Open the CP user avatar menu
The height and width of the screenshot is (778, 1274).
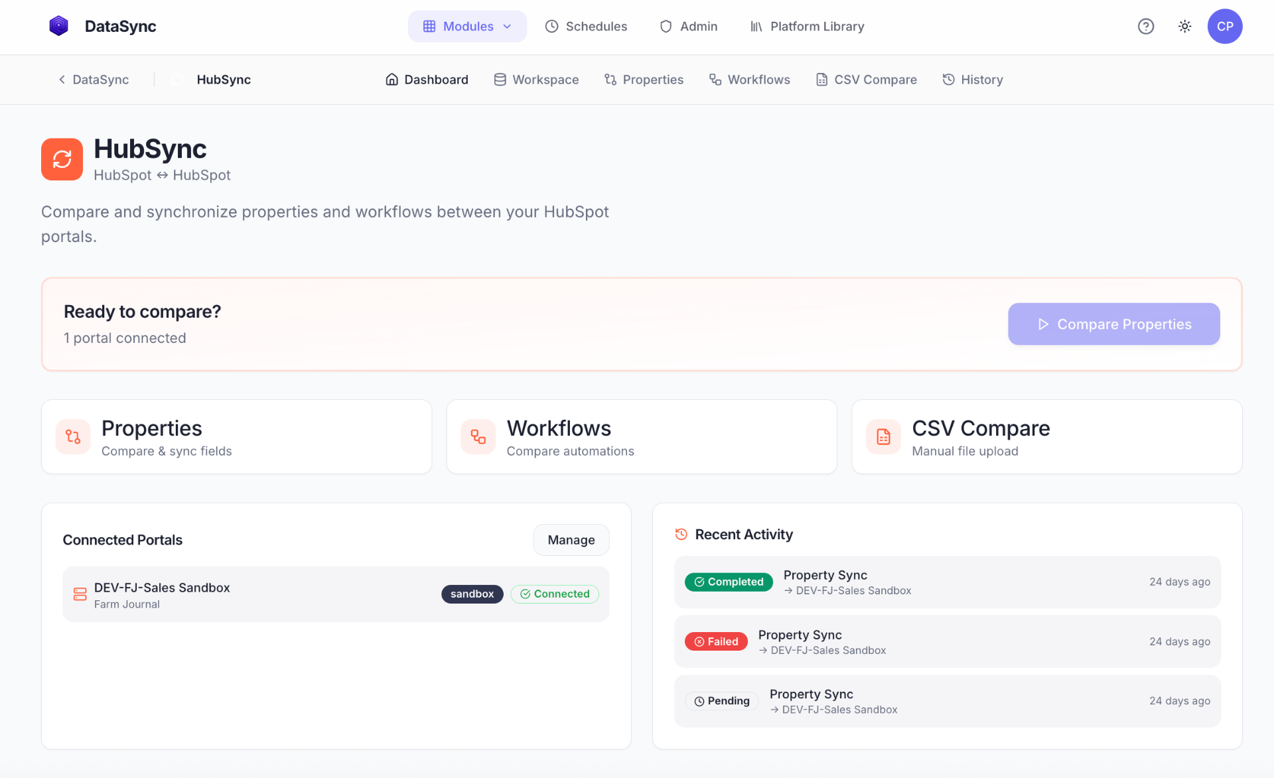tap(1225, 27)
